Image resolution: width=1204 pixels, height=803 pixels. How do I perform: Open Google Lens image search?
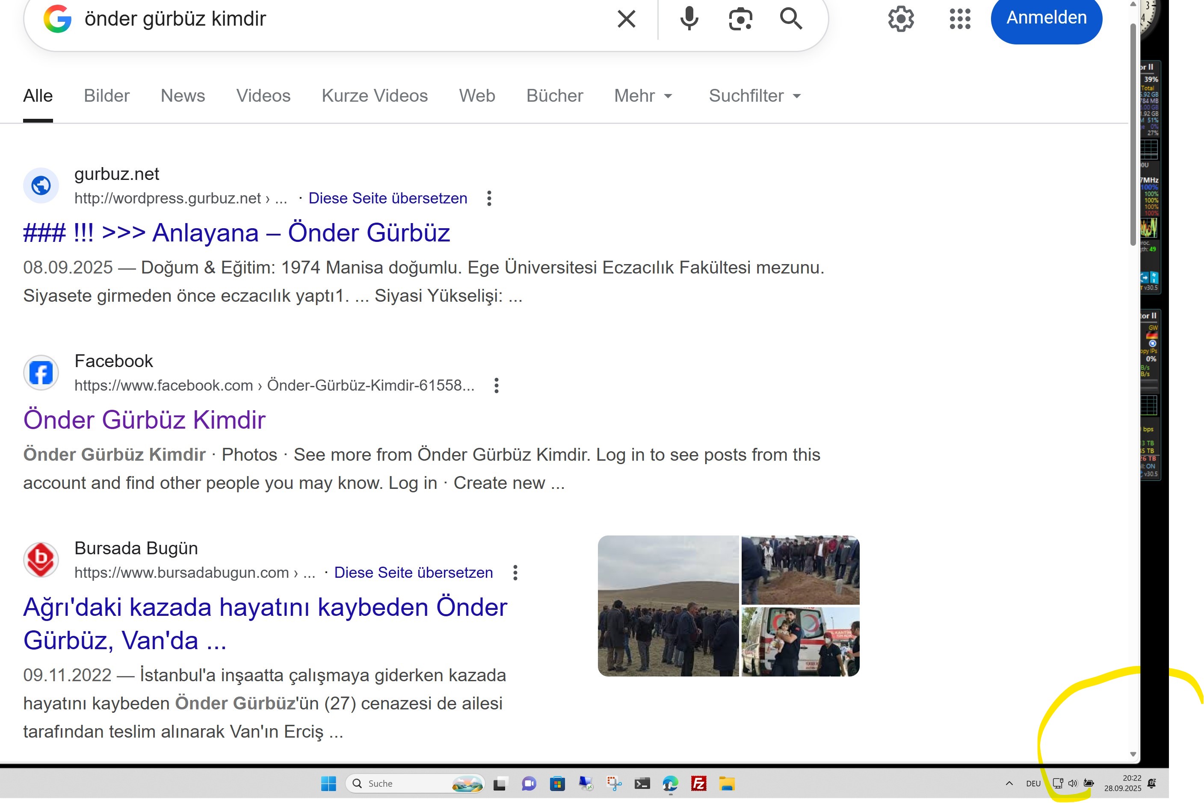pos(740,19)
